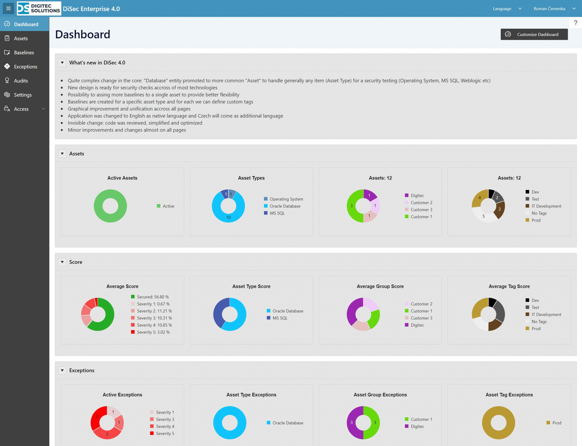
Task: Click the Baselines folder icon in sidebar
Action: pyautogui.click(x=7, y=52)
